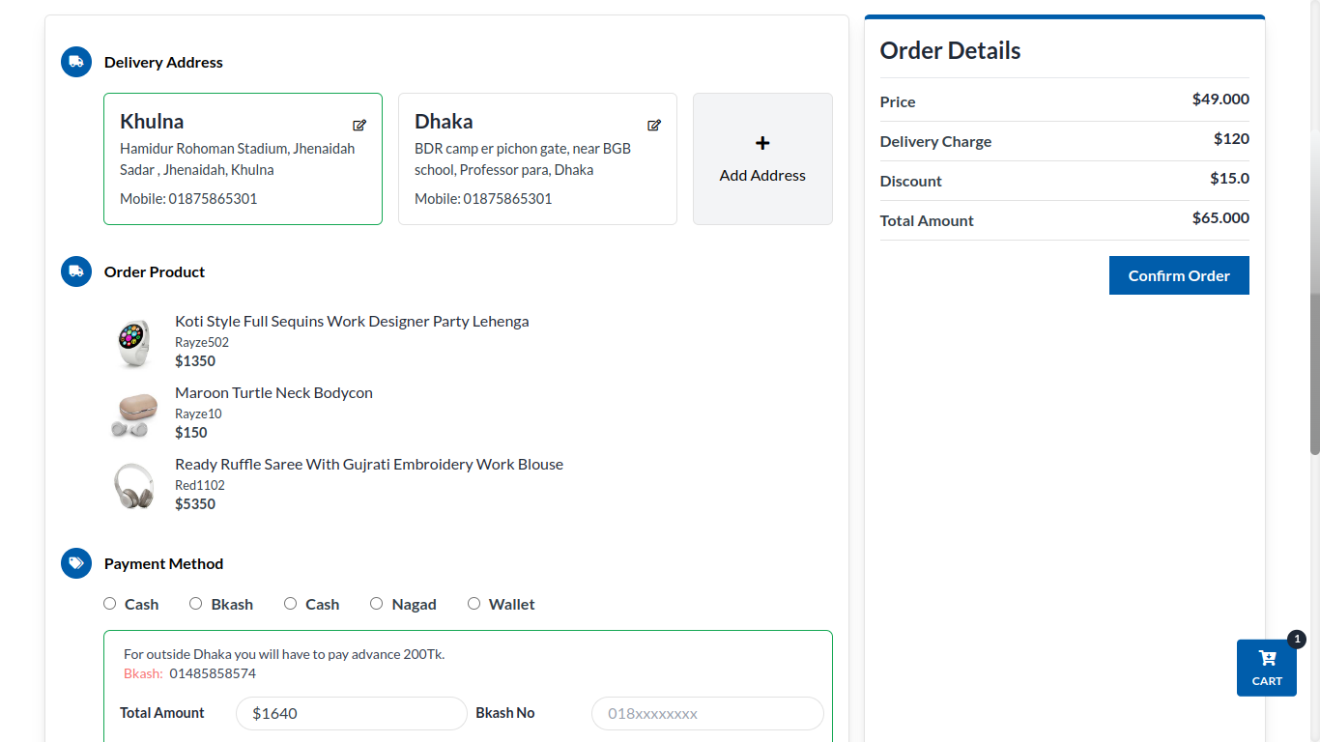
Task: Click the Total Amount field showing $1640
Action: (x=352, y=713)
